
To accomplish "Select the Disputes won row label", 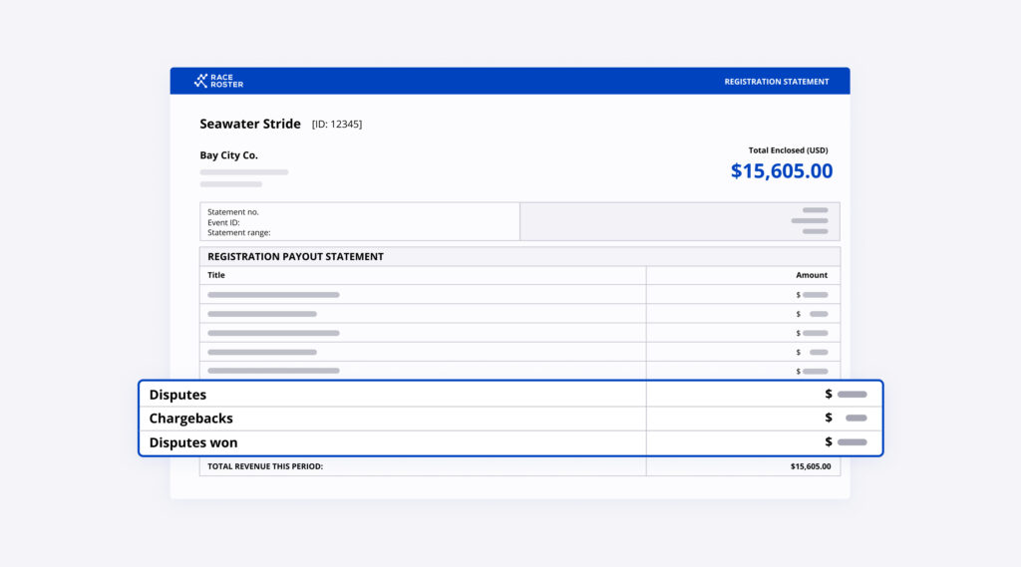I will (193, 442).
